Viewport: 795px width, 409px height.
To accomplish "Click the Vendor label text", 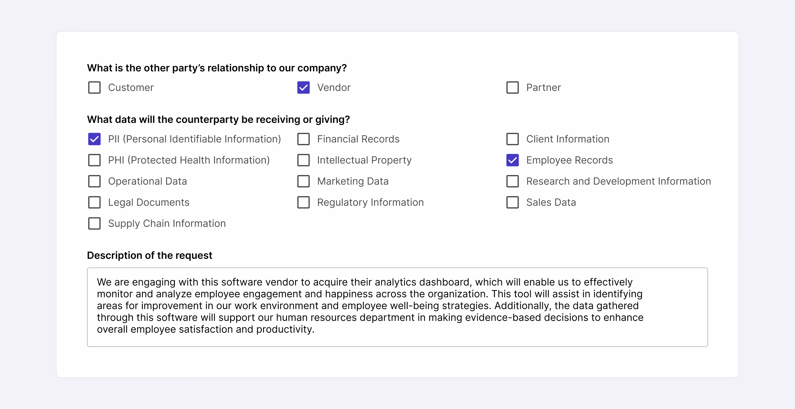I will click(334, 88).
